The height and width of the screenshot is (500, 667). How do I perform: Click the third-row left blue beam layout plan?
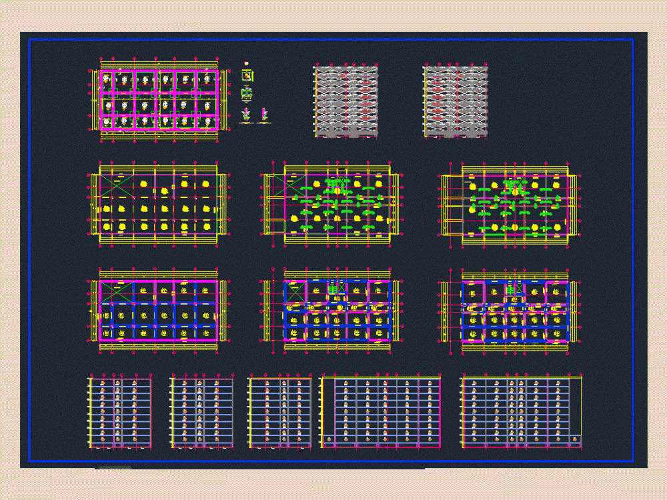[x=158, y=311]
